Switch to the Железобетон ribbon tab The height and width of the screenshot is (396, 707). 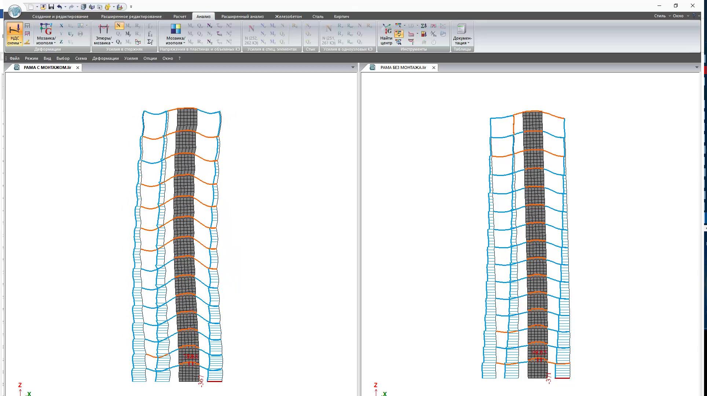[x=288, y=16]
